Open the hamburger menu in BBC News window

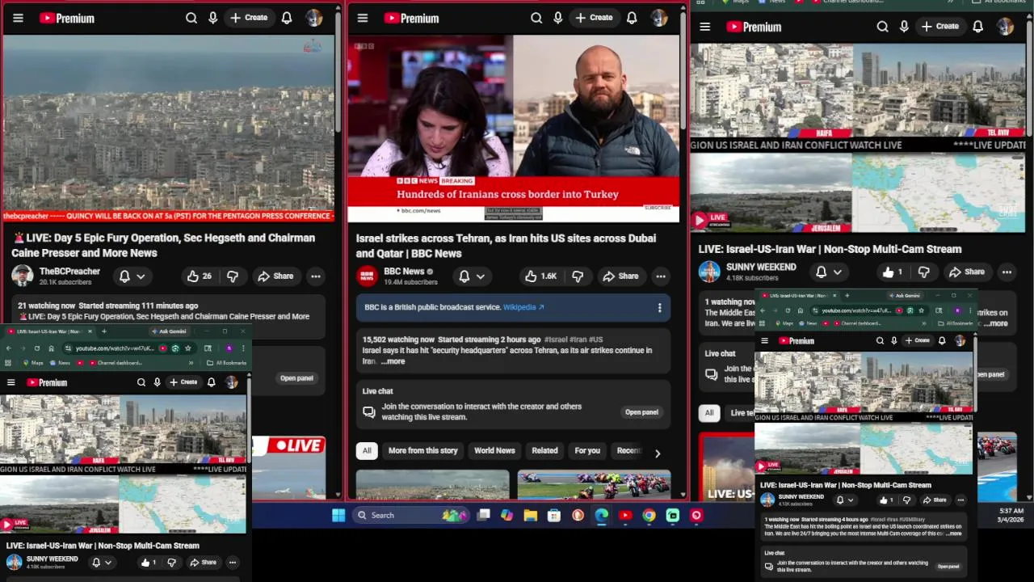point(363,18)
